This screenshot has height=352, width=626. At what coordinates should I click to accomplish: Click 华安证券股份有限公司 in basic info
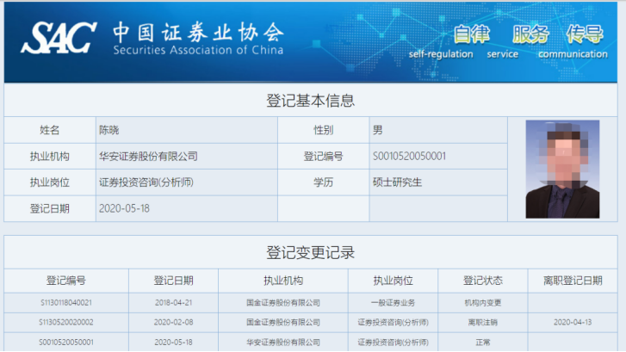pyautogui.click(x=148, y=157)
